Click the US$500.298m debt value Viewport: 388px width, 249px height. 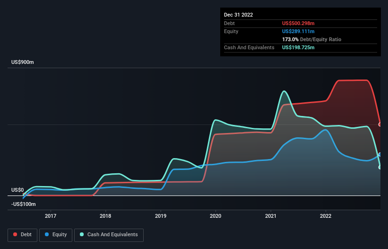(x=298, y=23)
